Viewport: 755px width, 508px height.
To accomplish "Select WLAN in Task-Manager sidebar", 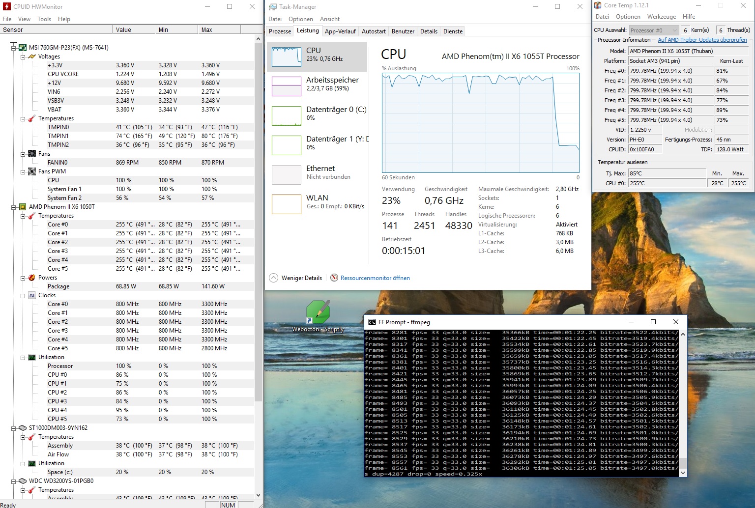I will (317, 204).
